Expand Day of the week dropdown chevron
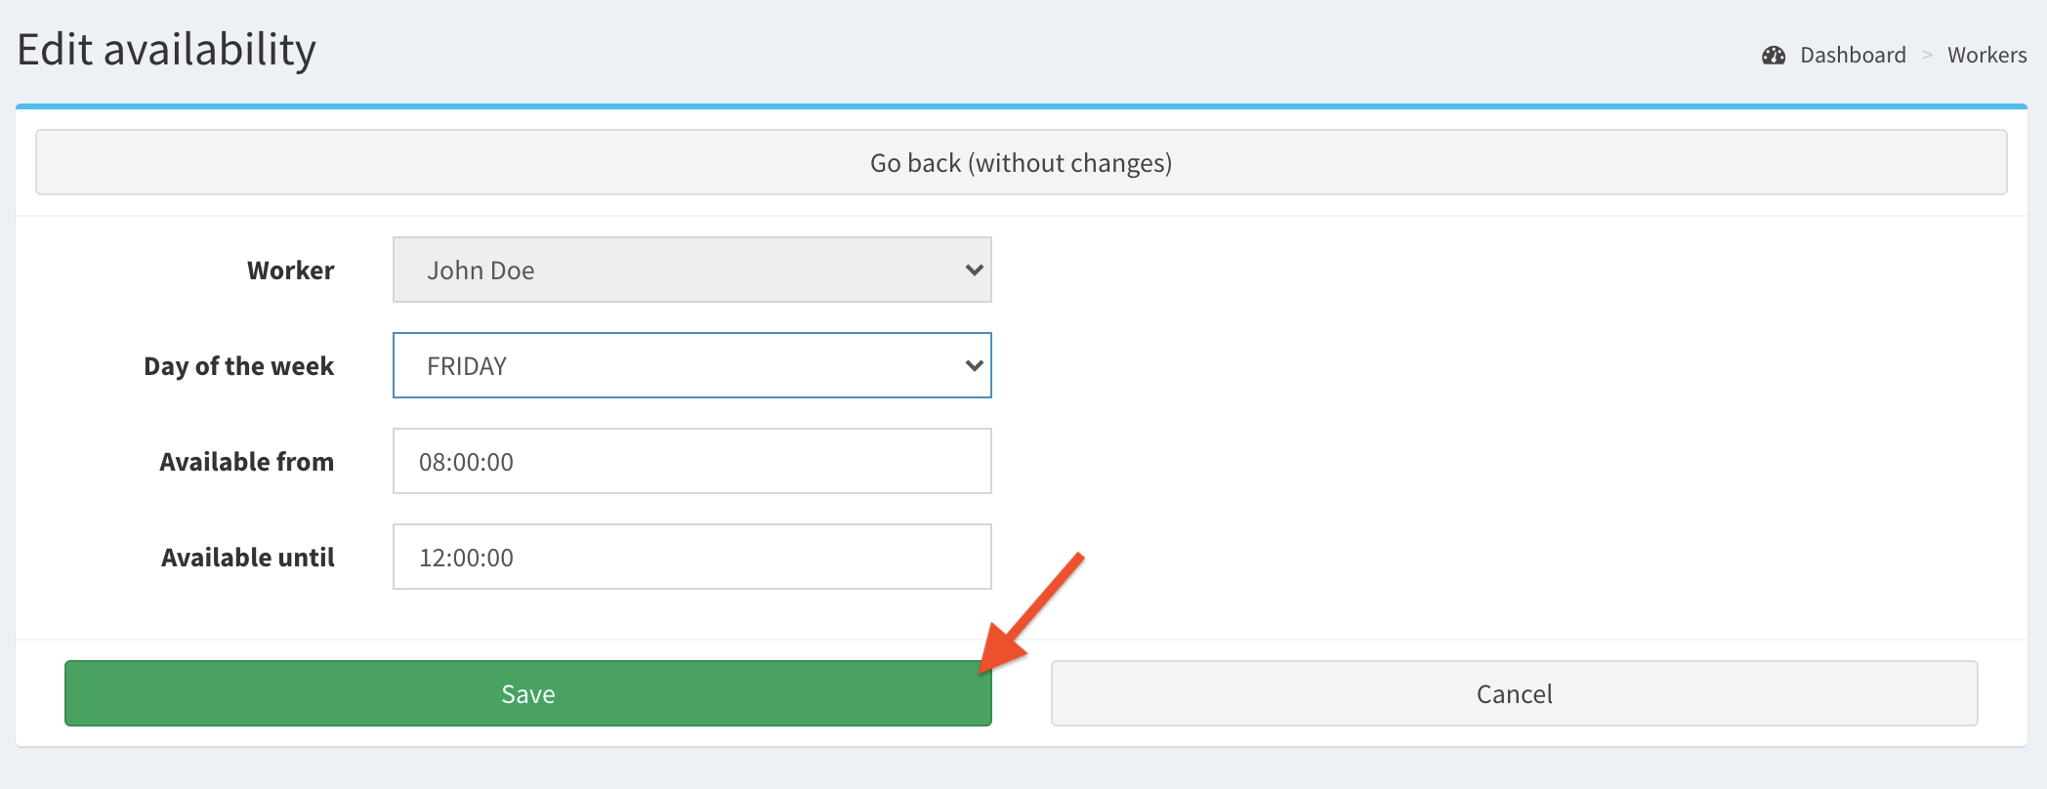 [974, 366]
